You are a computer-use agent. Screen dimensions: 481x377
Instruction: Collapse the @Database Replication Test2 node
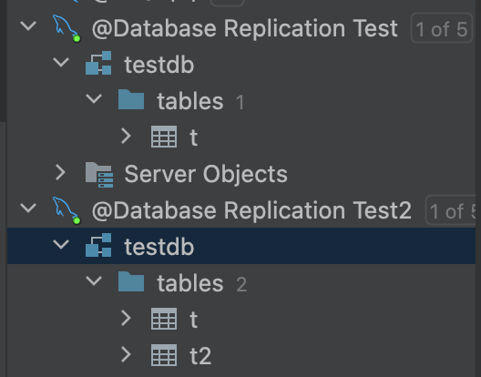[28, 208]
